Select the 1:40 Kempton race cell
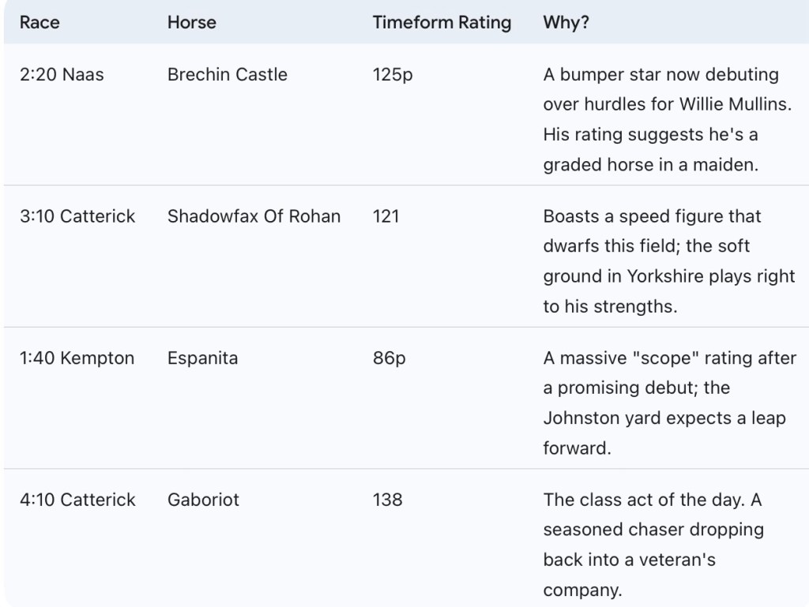Screen dimensions: 809x607 [77, 358]
